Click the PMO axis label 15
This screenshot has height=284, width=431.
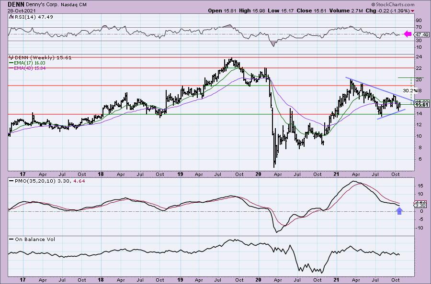tap(420, 186)
